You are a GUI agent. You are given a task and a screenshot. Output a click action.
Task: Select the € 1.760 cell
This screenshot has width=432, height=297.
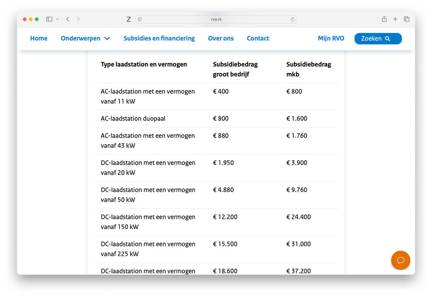pyautogui.click(x=297, y=136)
